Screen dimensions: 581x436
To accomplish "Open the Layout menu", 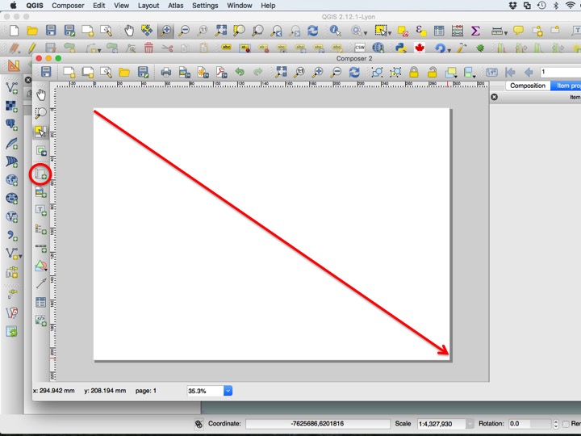I will [x=148, y=6].
